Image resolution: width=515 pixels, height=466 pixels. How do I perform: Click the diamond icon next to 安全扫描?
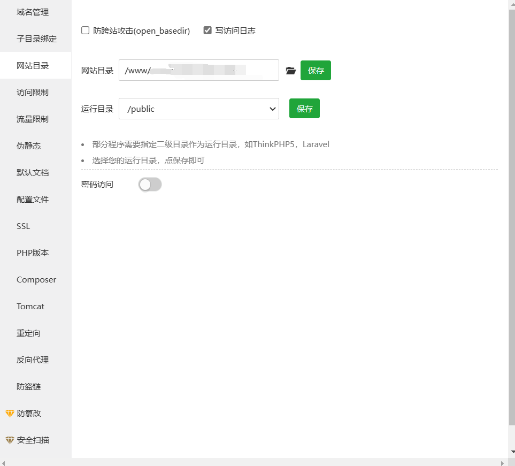click(10, 440)
